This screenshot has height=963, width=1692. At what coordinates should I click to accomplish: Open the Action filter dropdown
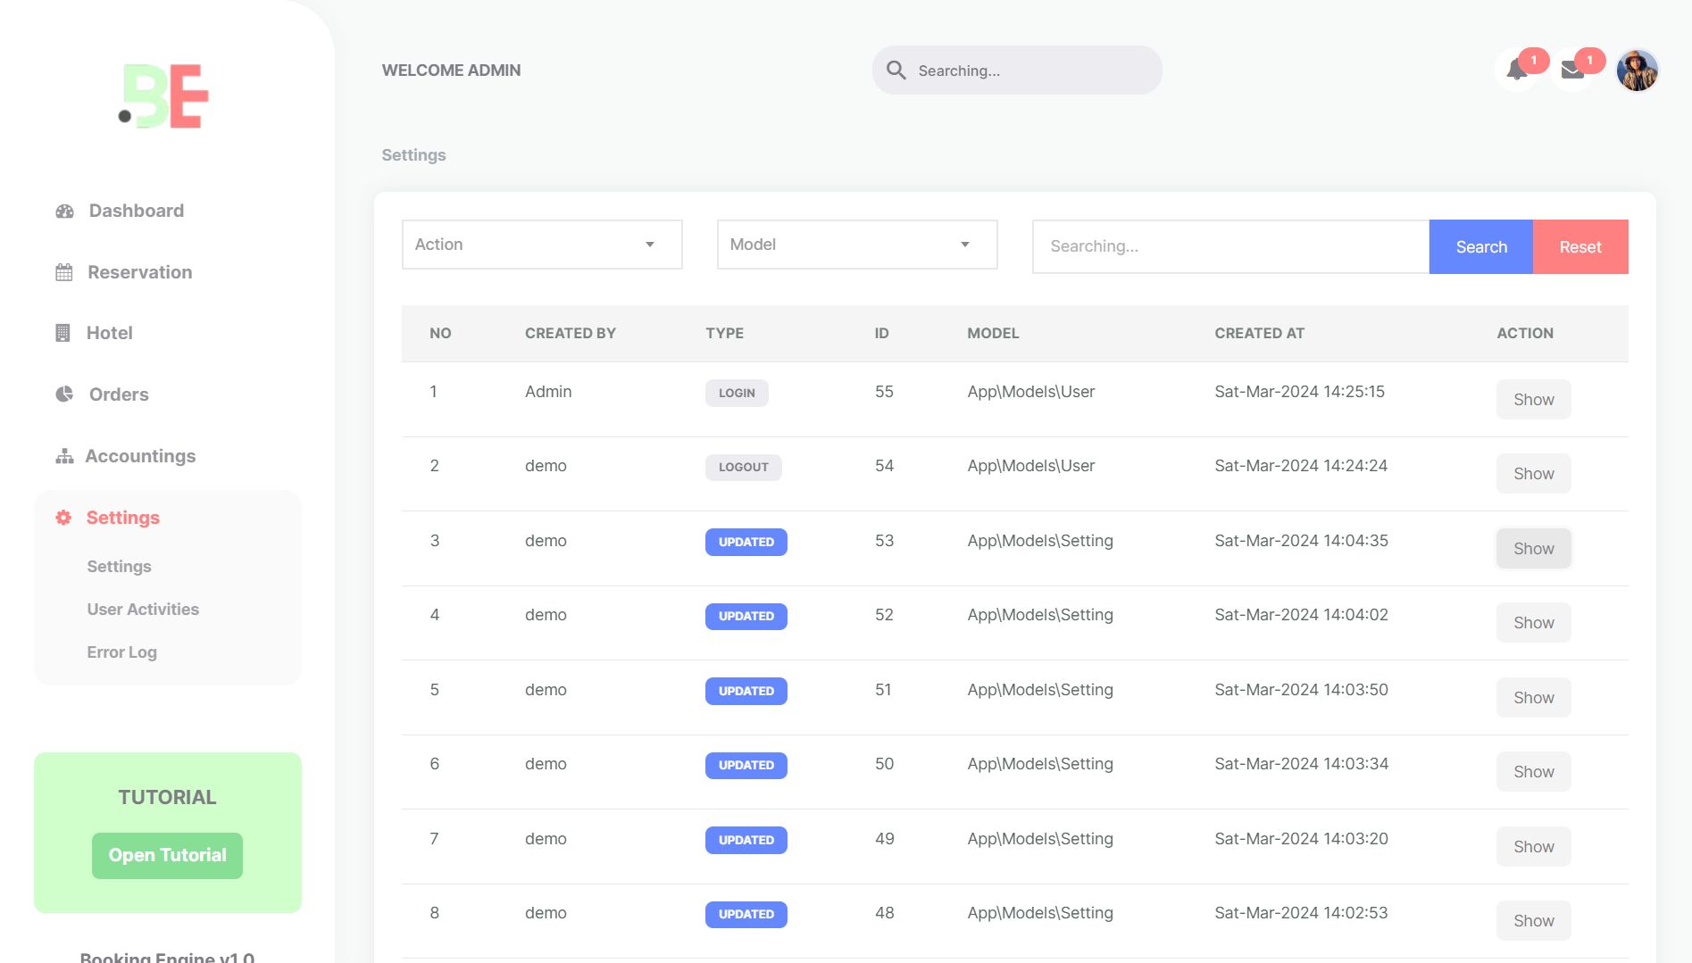[540, 244]
